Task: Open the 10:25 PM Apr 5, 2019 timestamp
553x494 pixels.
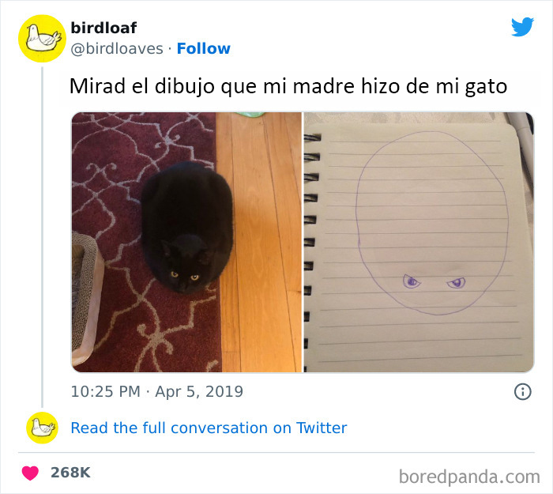Action: 157,392
